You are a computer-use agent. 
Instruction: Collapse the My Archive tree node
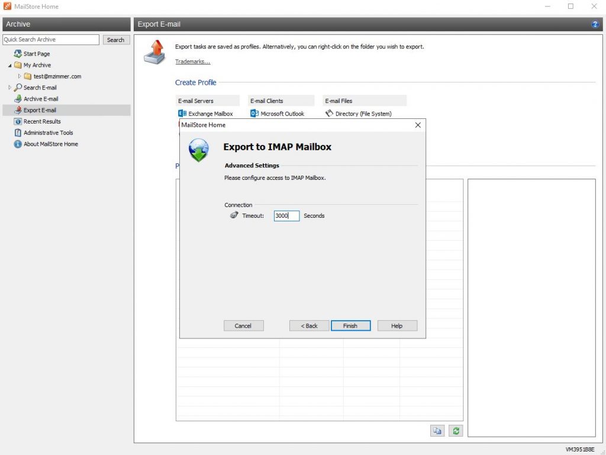click(x=10, y=65)
